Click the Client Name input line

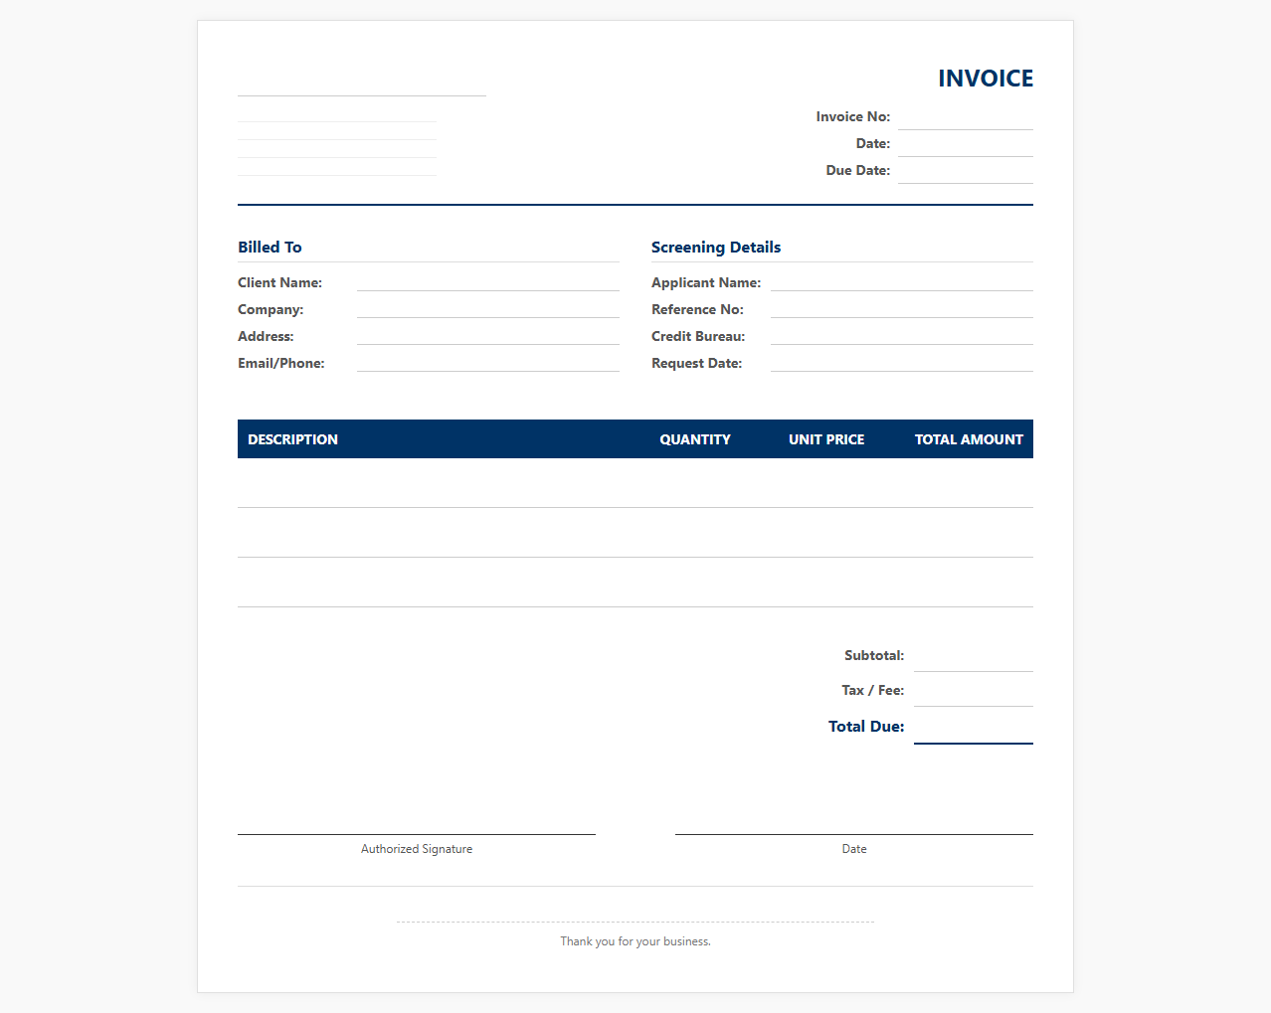pyautogui.click(x=488, y=282)
